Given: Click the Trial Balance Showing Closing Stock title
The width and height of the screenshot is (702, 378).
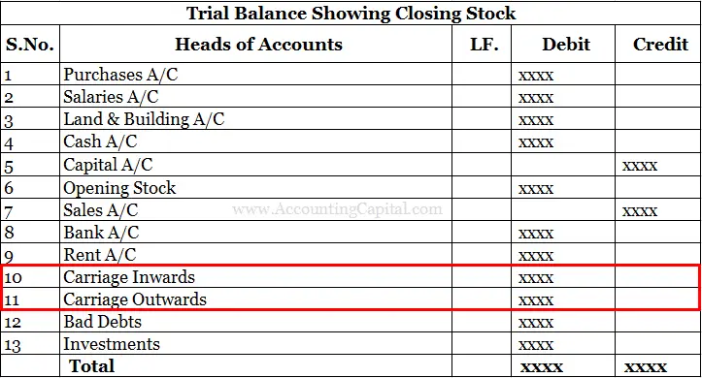Looking at the screenshot, I should pos(351,13).
